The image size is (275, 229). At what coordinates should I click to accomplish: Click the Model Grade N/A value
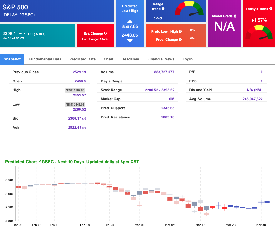pos(225,26)
